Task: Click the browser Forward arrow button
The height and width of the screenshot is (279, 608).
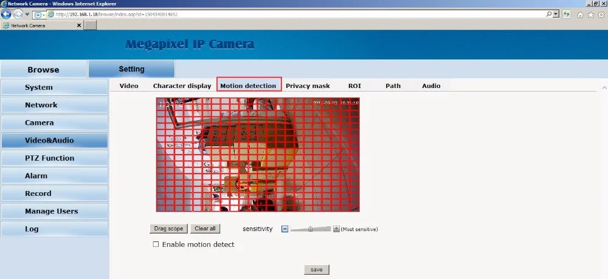Action: click(18, 15)
